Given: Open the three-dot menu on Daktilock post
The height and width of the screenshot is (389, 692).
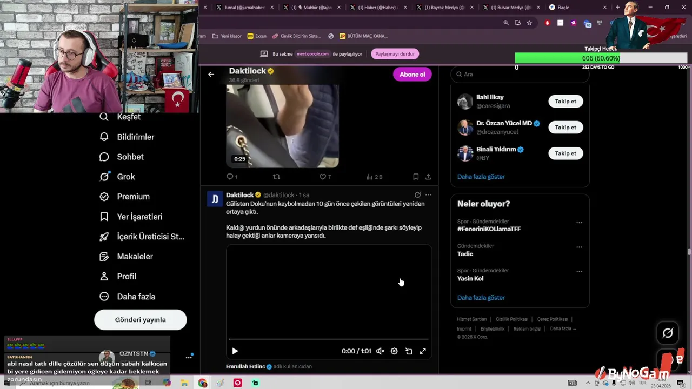Looking at the screenshot, I should click(x=428, y=195).
